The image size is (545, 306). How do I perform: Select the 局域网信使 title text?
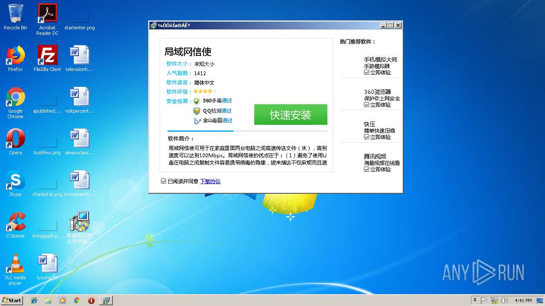[188, 52]
